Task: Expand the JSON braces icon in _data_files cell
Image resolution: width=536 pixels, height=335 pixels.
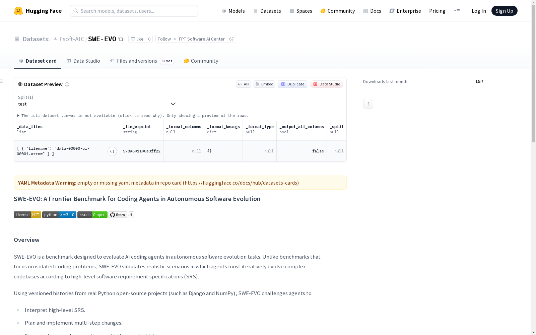Action: 112,151
